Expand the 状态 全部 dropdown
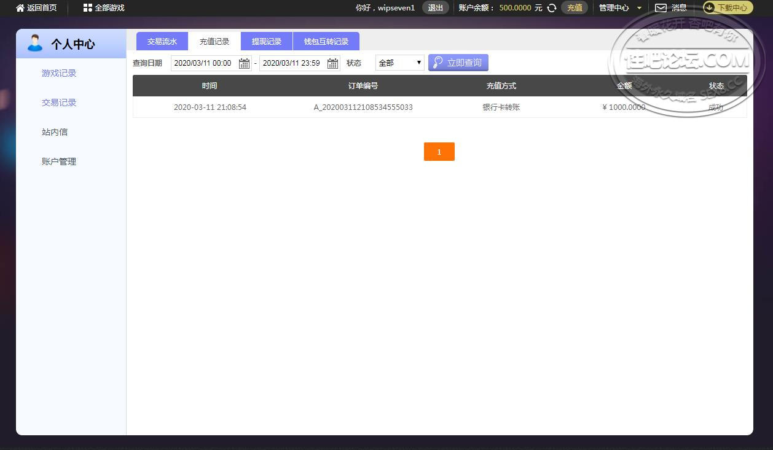773x450 pixels. pyautogui.click(x=399, y=63)
